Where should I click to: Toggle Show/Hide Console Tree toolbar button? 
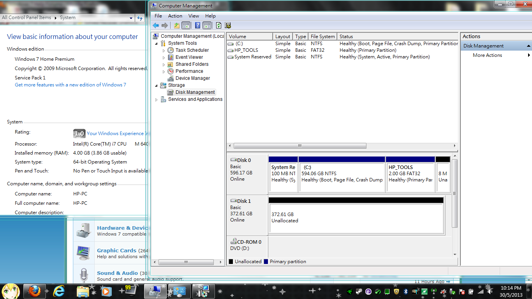(186, 25)
